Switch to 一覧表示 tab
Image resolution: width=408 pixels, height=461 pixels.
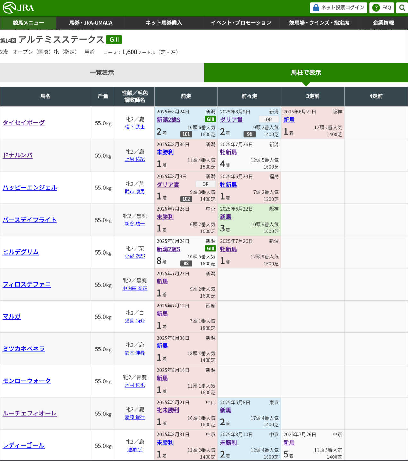(x=102, y=73)
